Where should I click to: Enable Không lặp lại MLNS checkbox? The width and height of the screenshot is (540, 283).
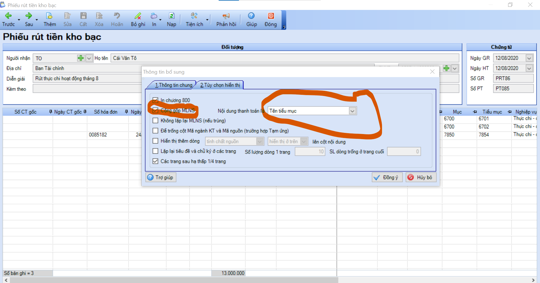point(155,120)
